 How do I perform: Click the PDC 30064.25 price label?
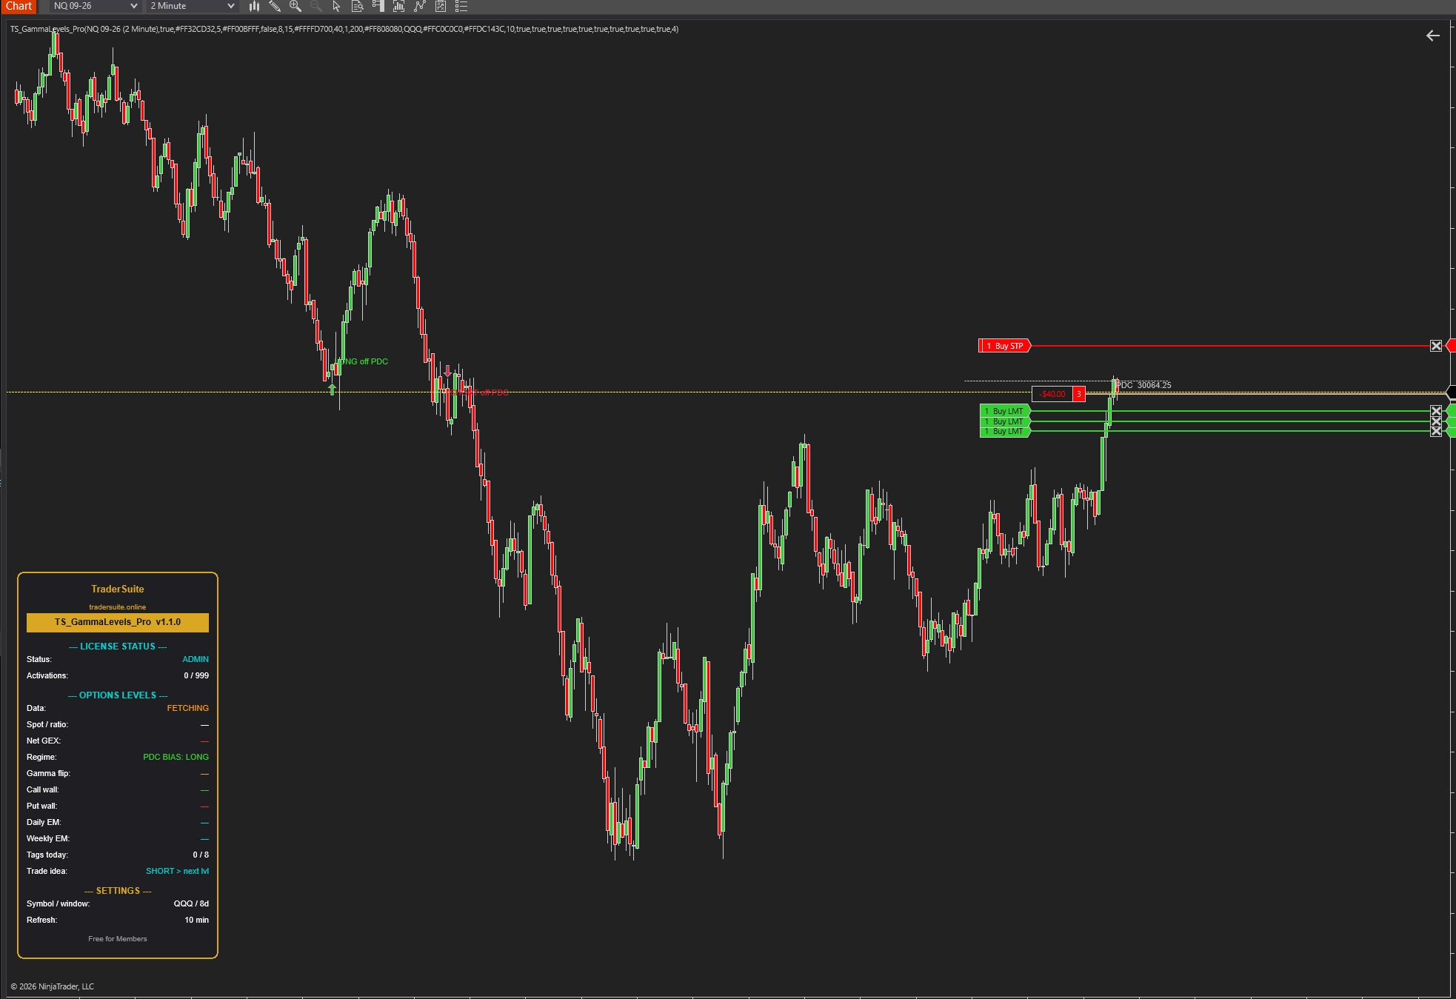click(x=1144, y=385)
